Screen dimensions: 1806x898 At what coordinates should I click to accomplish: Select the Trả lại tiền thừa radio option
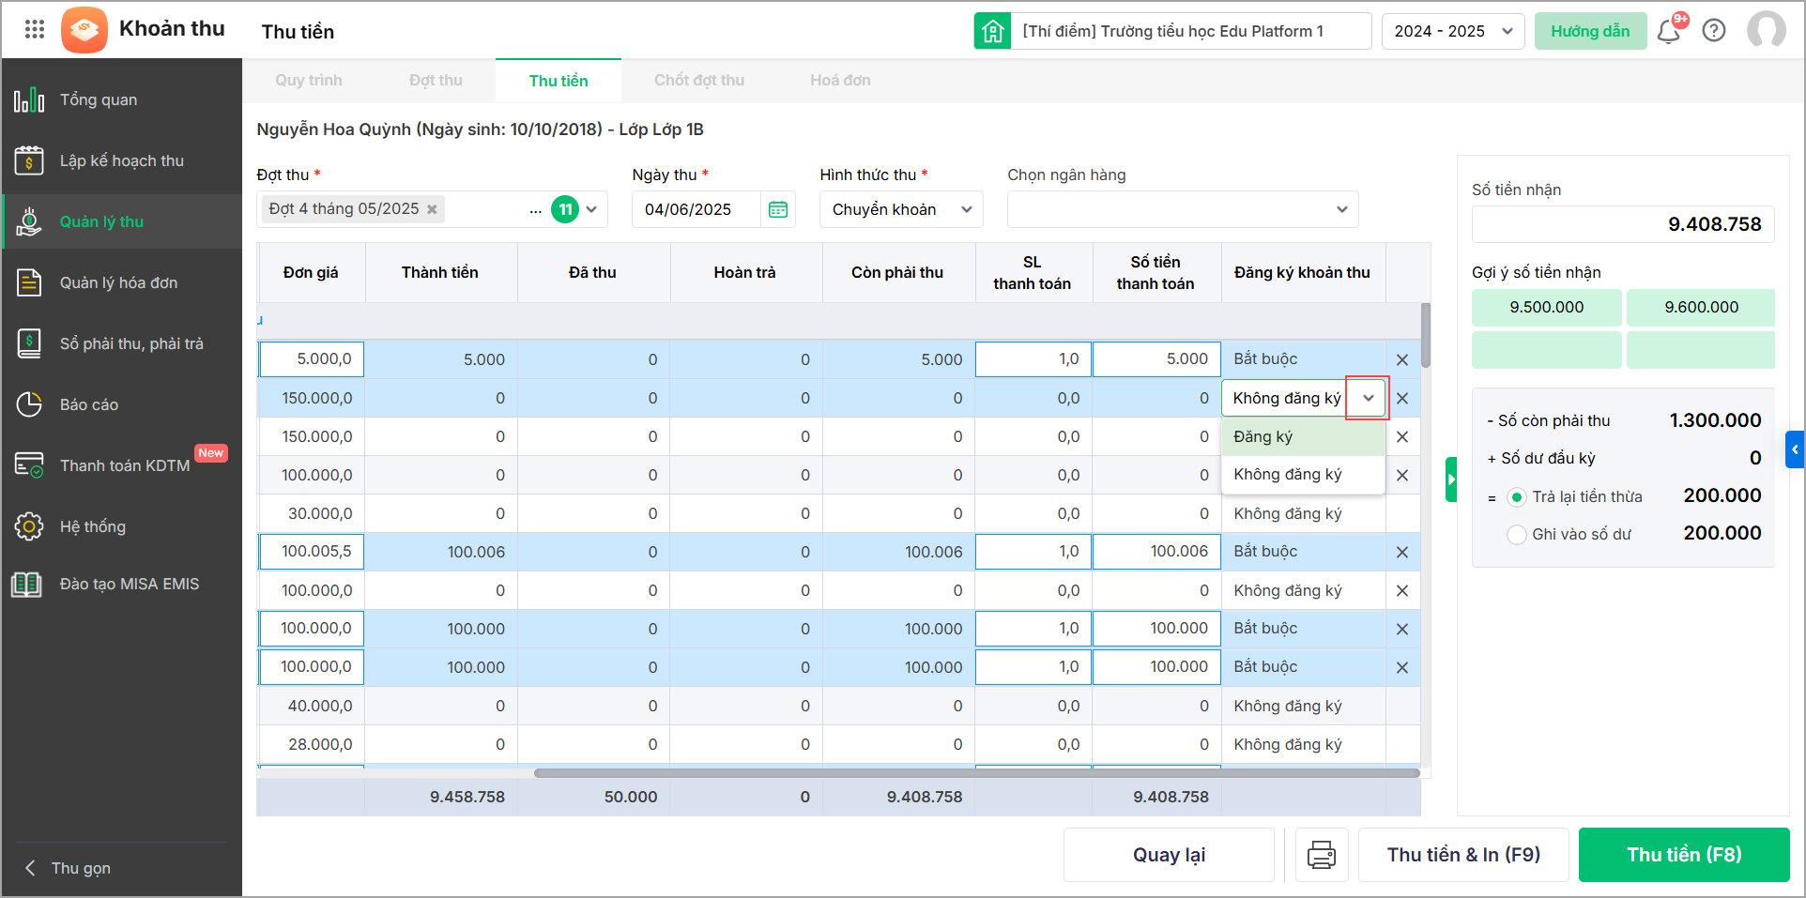click(1516, 497)
